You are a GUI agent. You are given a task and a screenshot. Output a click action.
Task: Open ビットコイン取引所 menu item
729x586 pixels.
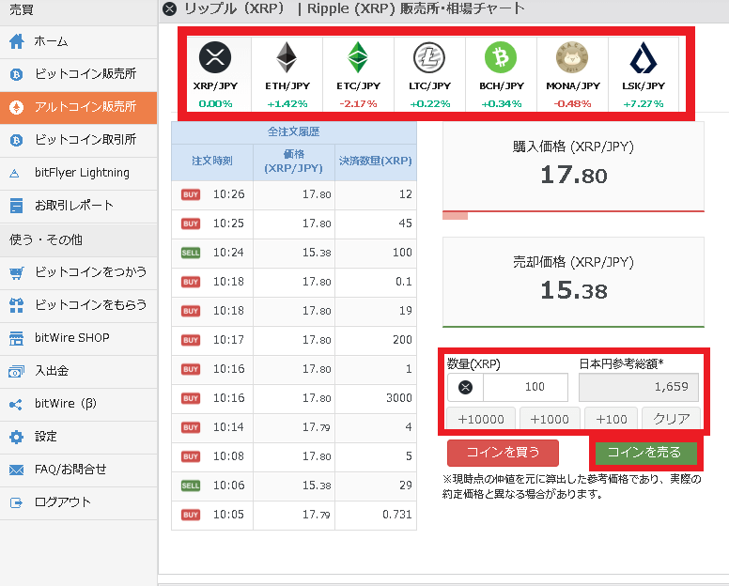[x=78, y=140]
